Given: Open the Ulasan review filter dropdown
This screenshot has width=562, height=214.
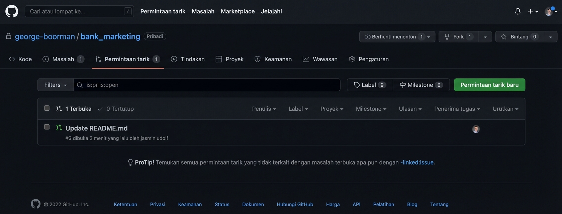Looking at the screenshot, I should [x=410, y=109].
